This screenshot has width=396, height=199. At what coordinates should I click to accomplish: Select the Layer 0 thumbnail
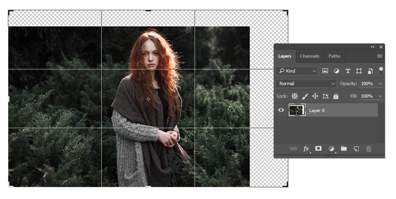(297, 110)
